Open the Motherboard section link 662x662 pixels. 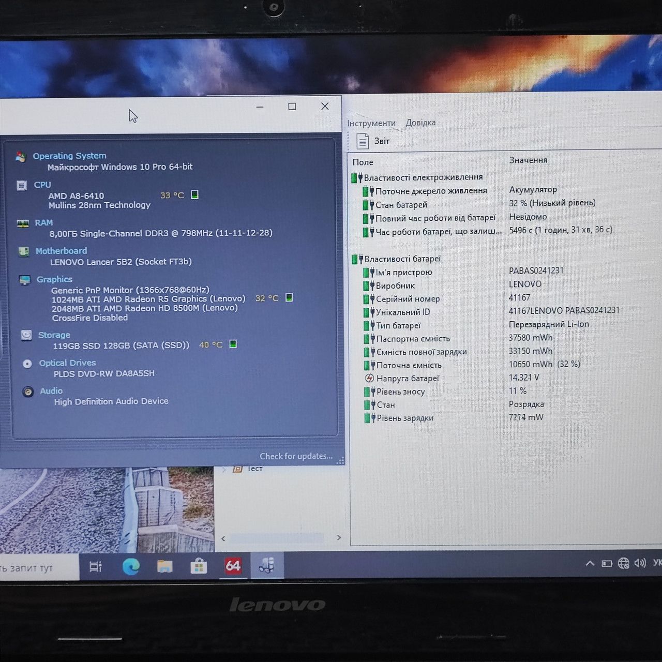[x=61, y=251]
